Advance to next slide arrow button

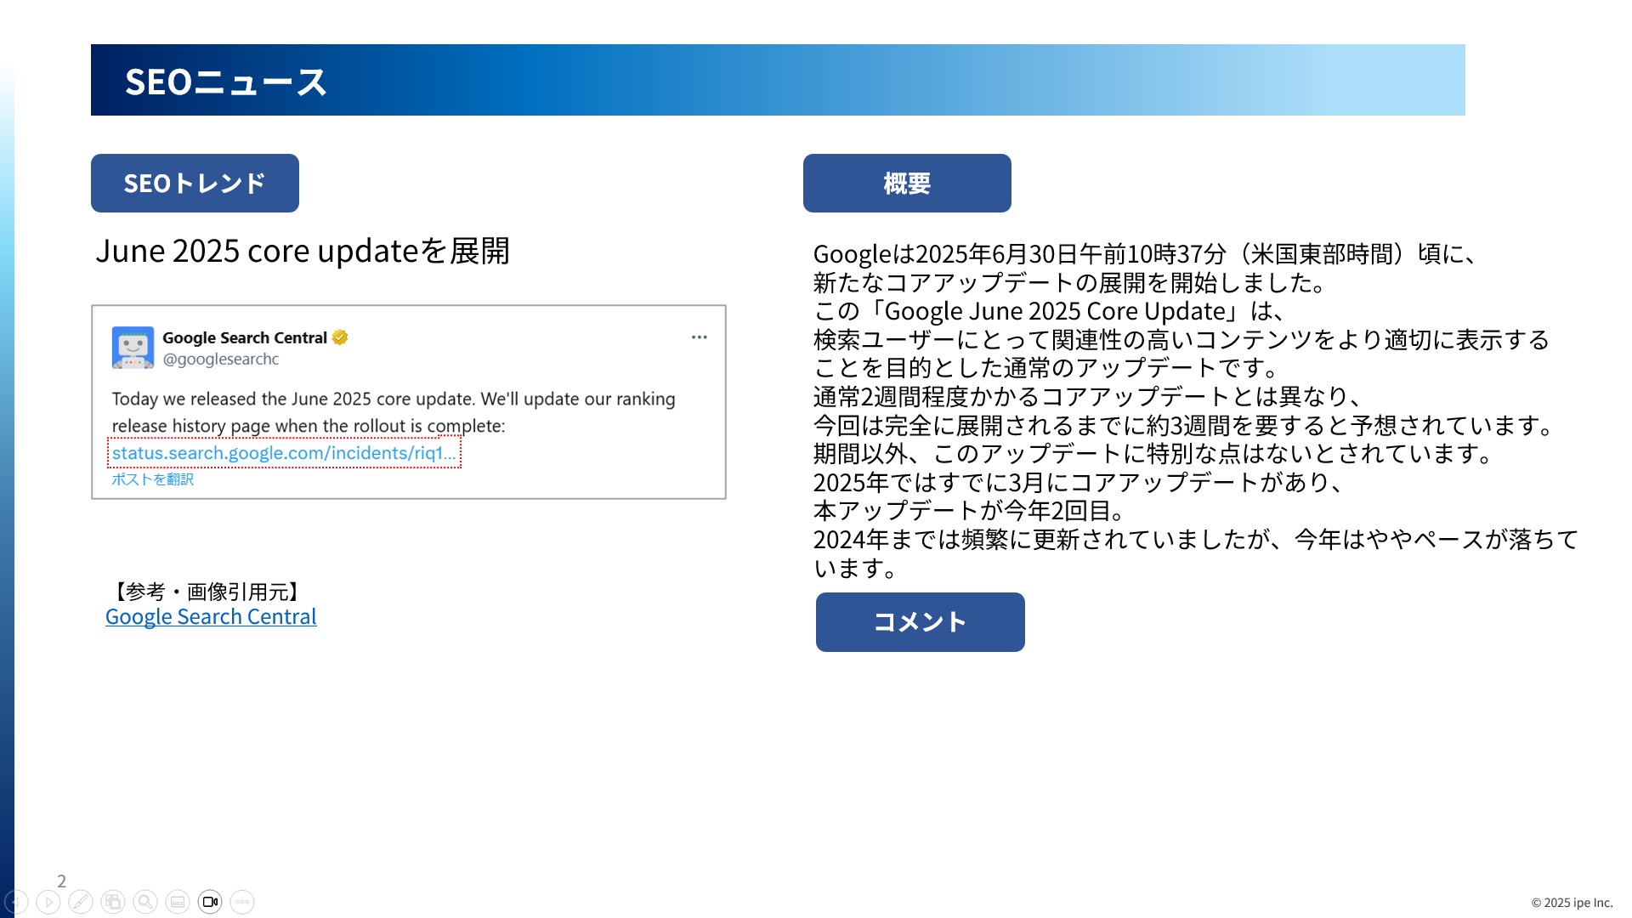pyautogui.click(x=48, y=902)
